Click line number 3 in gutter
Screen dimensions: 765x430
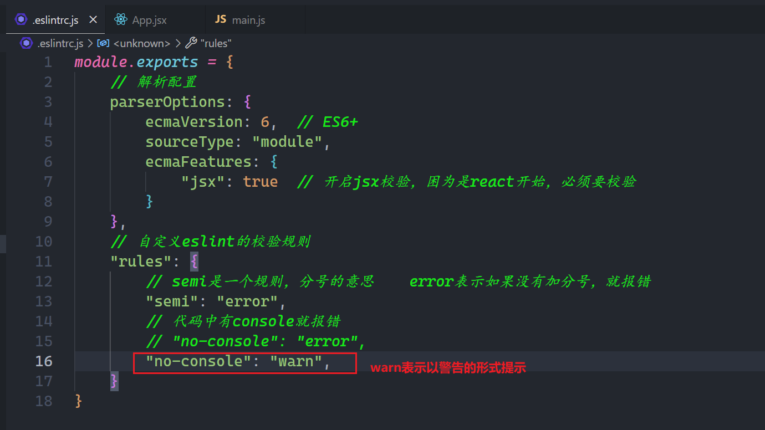click(x=48, y=102)
